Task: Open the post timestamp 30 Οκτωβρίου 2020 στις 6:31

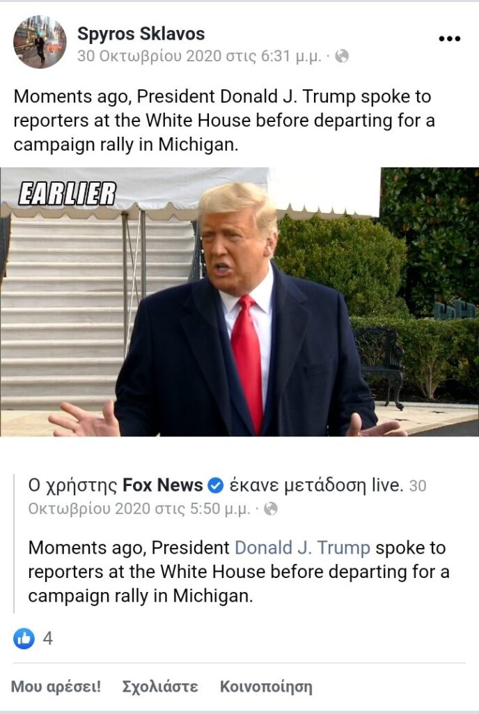Action: pos(199,56)
